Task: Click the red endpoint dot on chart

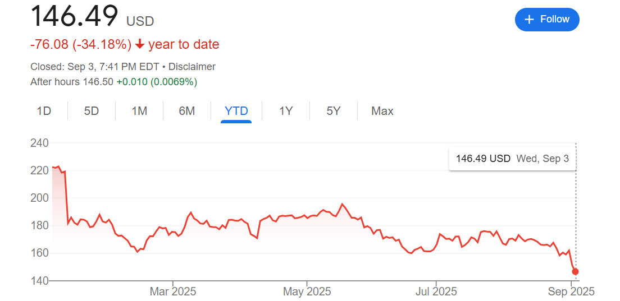Action: (575, 271)
